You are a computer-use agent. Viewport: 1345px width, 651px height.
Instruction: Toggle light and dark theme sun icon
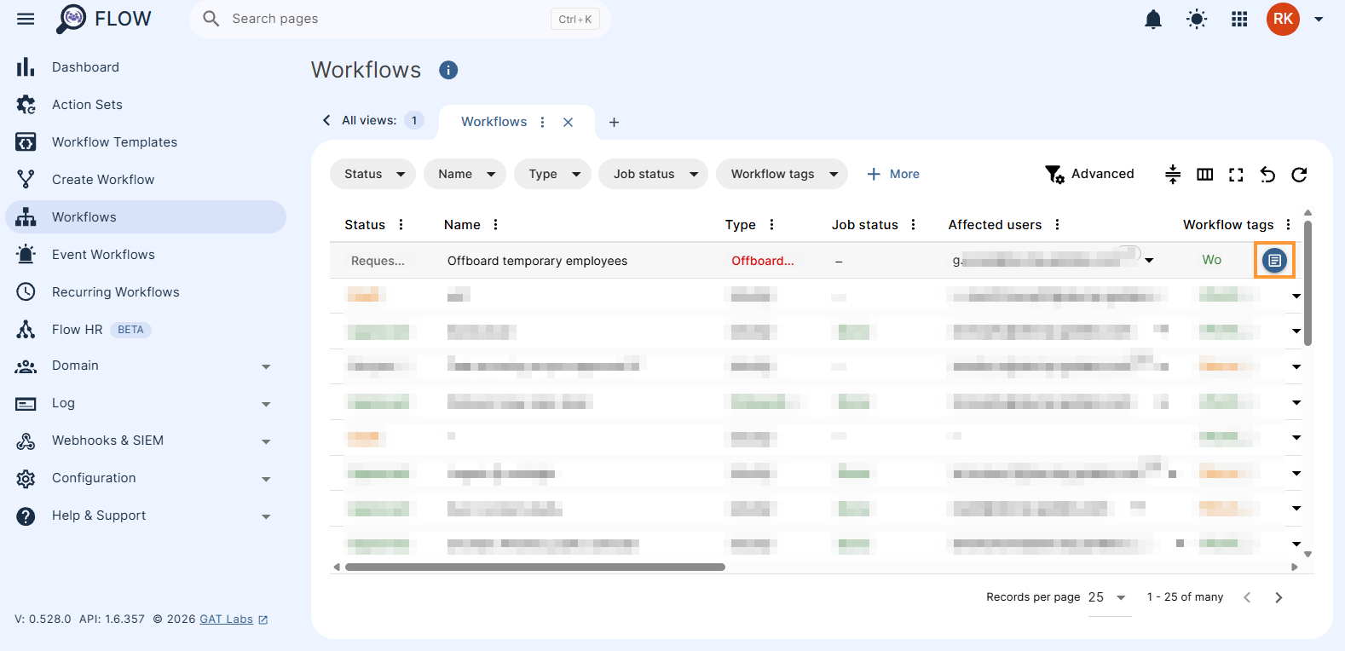1197,19
